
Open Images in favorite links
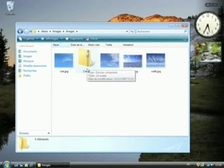(x=25, y=56)
